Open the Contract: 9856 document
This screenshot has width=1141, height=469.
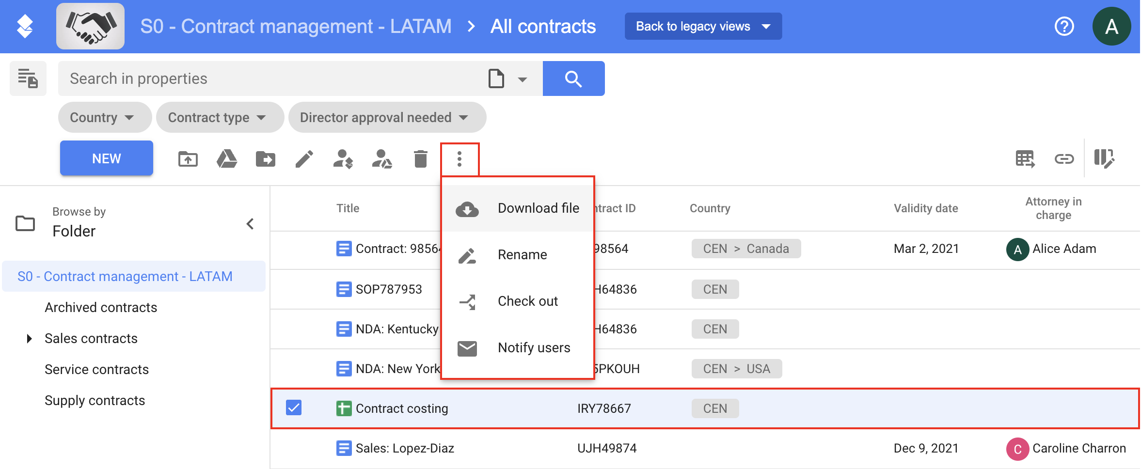(397, 249)
